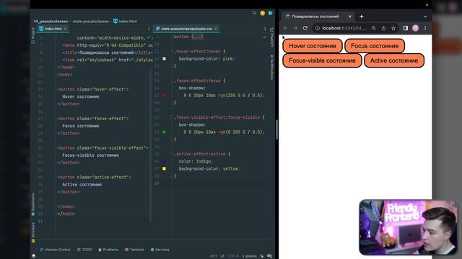Click the Active состояние button
Screen dimensions: 462x259
click(394, 60)
